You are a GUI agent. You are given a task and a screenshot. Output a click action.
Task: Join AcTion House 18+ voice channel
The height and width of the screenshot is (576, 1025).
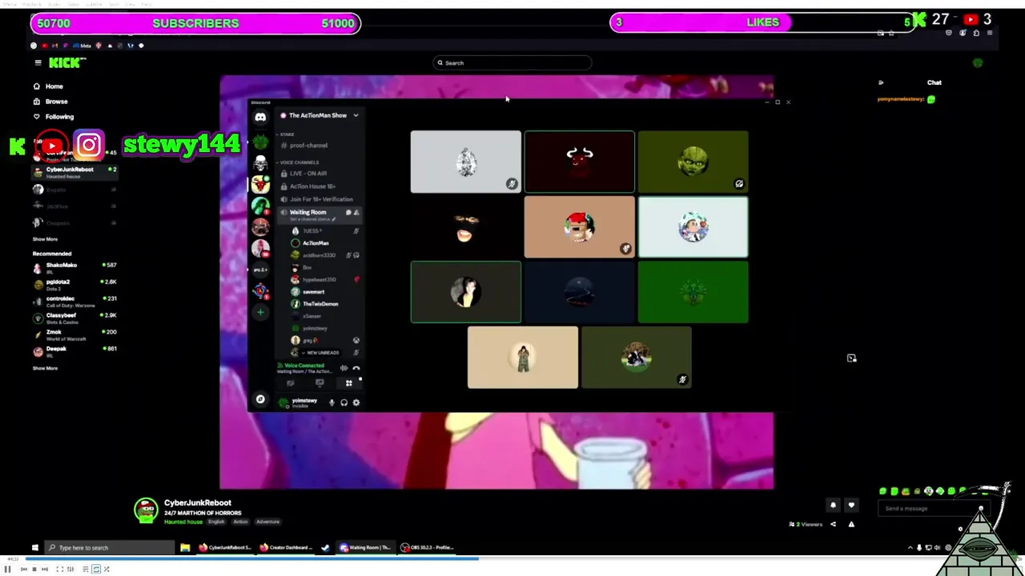[312, 186]
